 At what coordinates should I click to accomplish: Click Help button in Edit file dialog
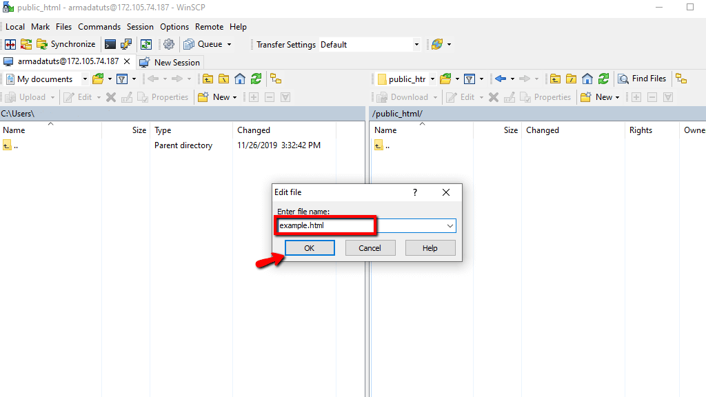tap(430, 248)
